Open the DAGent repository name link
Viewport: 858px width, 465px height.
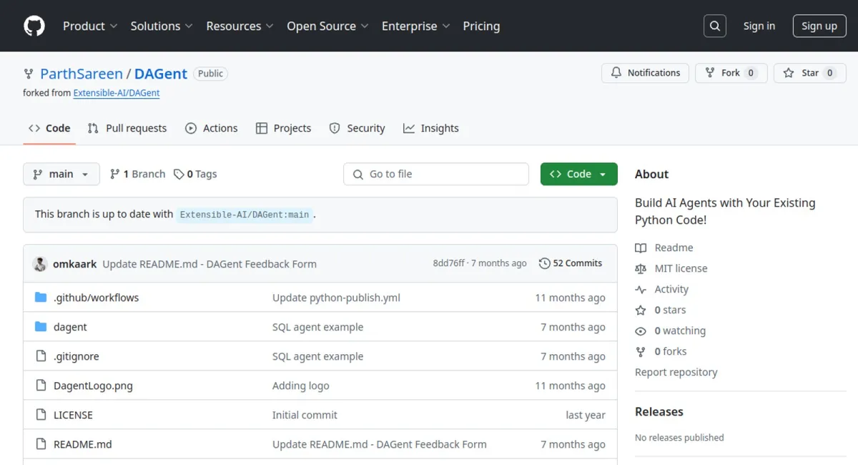click(x=161, y=74)
